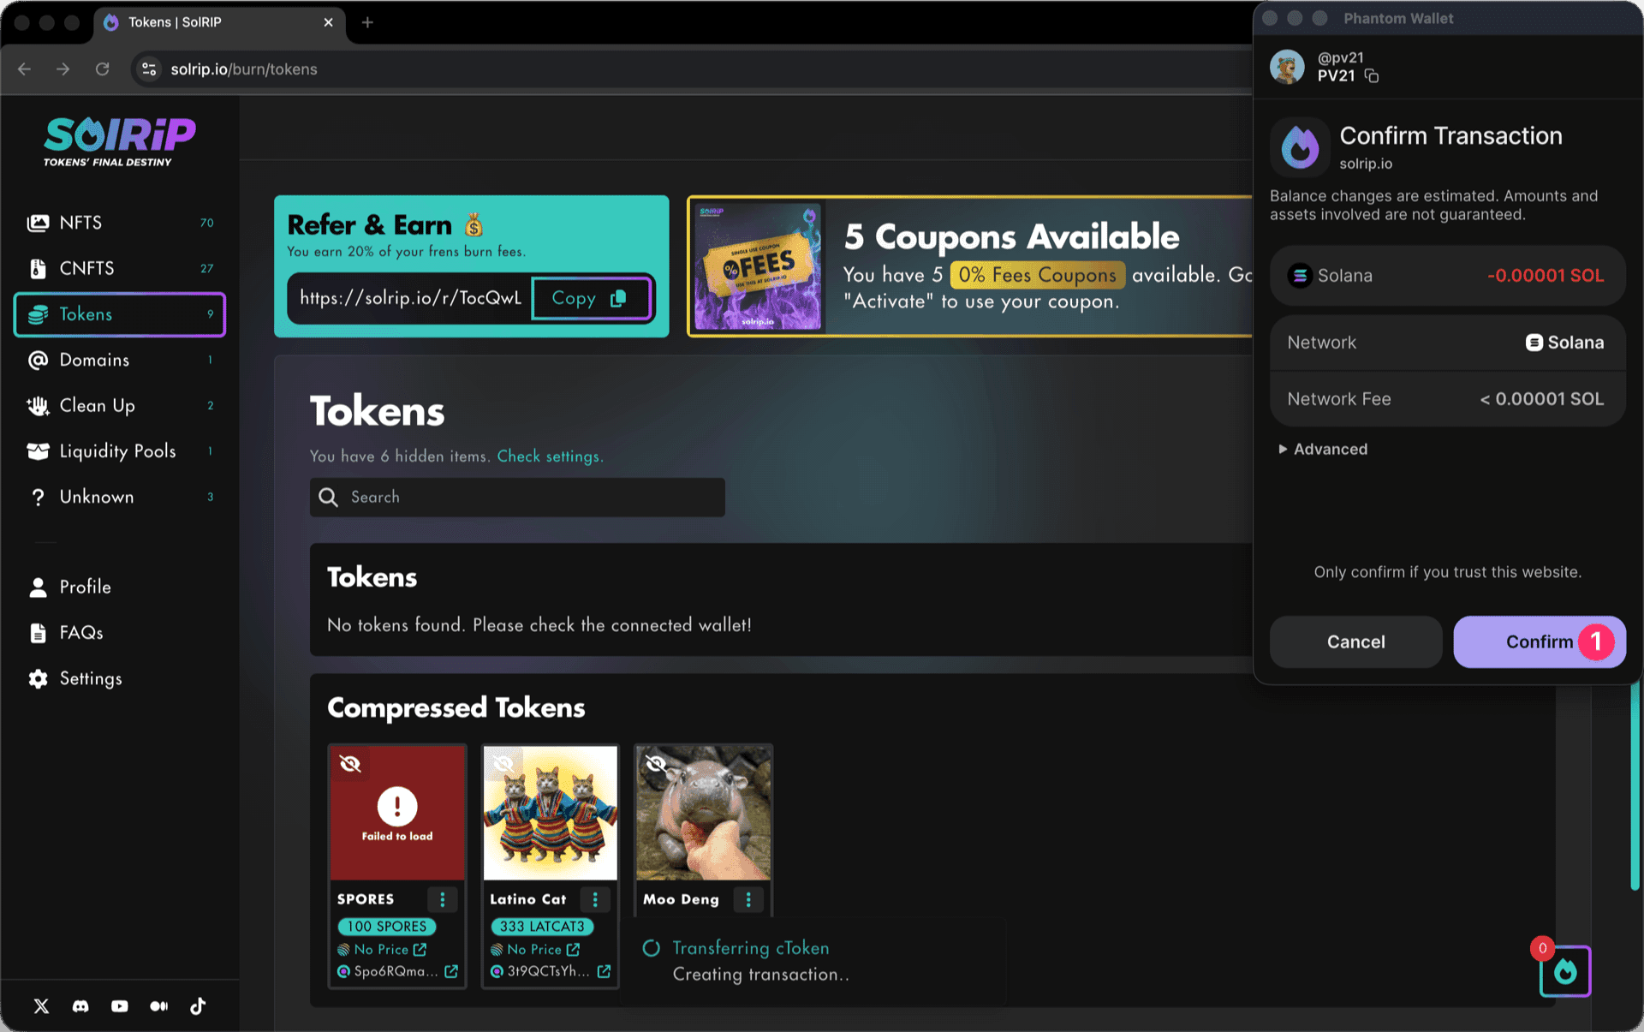Click the Network Fee row
1644x1032 pixels.
[x=1447, y=399]
